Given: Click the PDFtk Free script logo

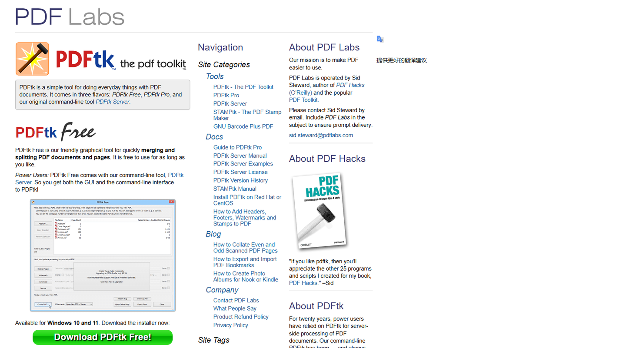Looking at the screenshot, I should click(56, 132).
